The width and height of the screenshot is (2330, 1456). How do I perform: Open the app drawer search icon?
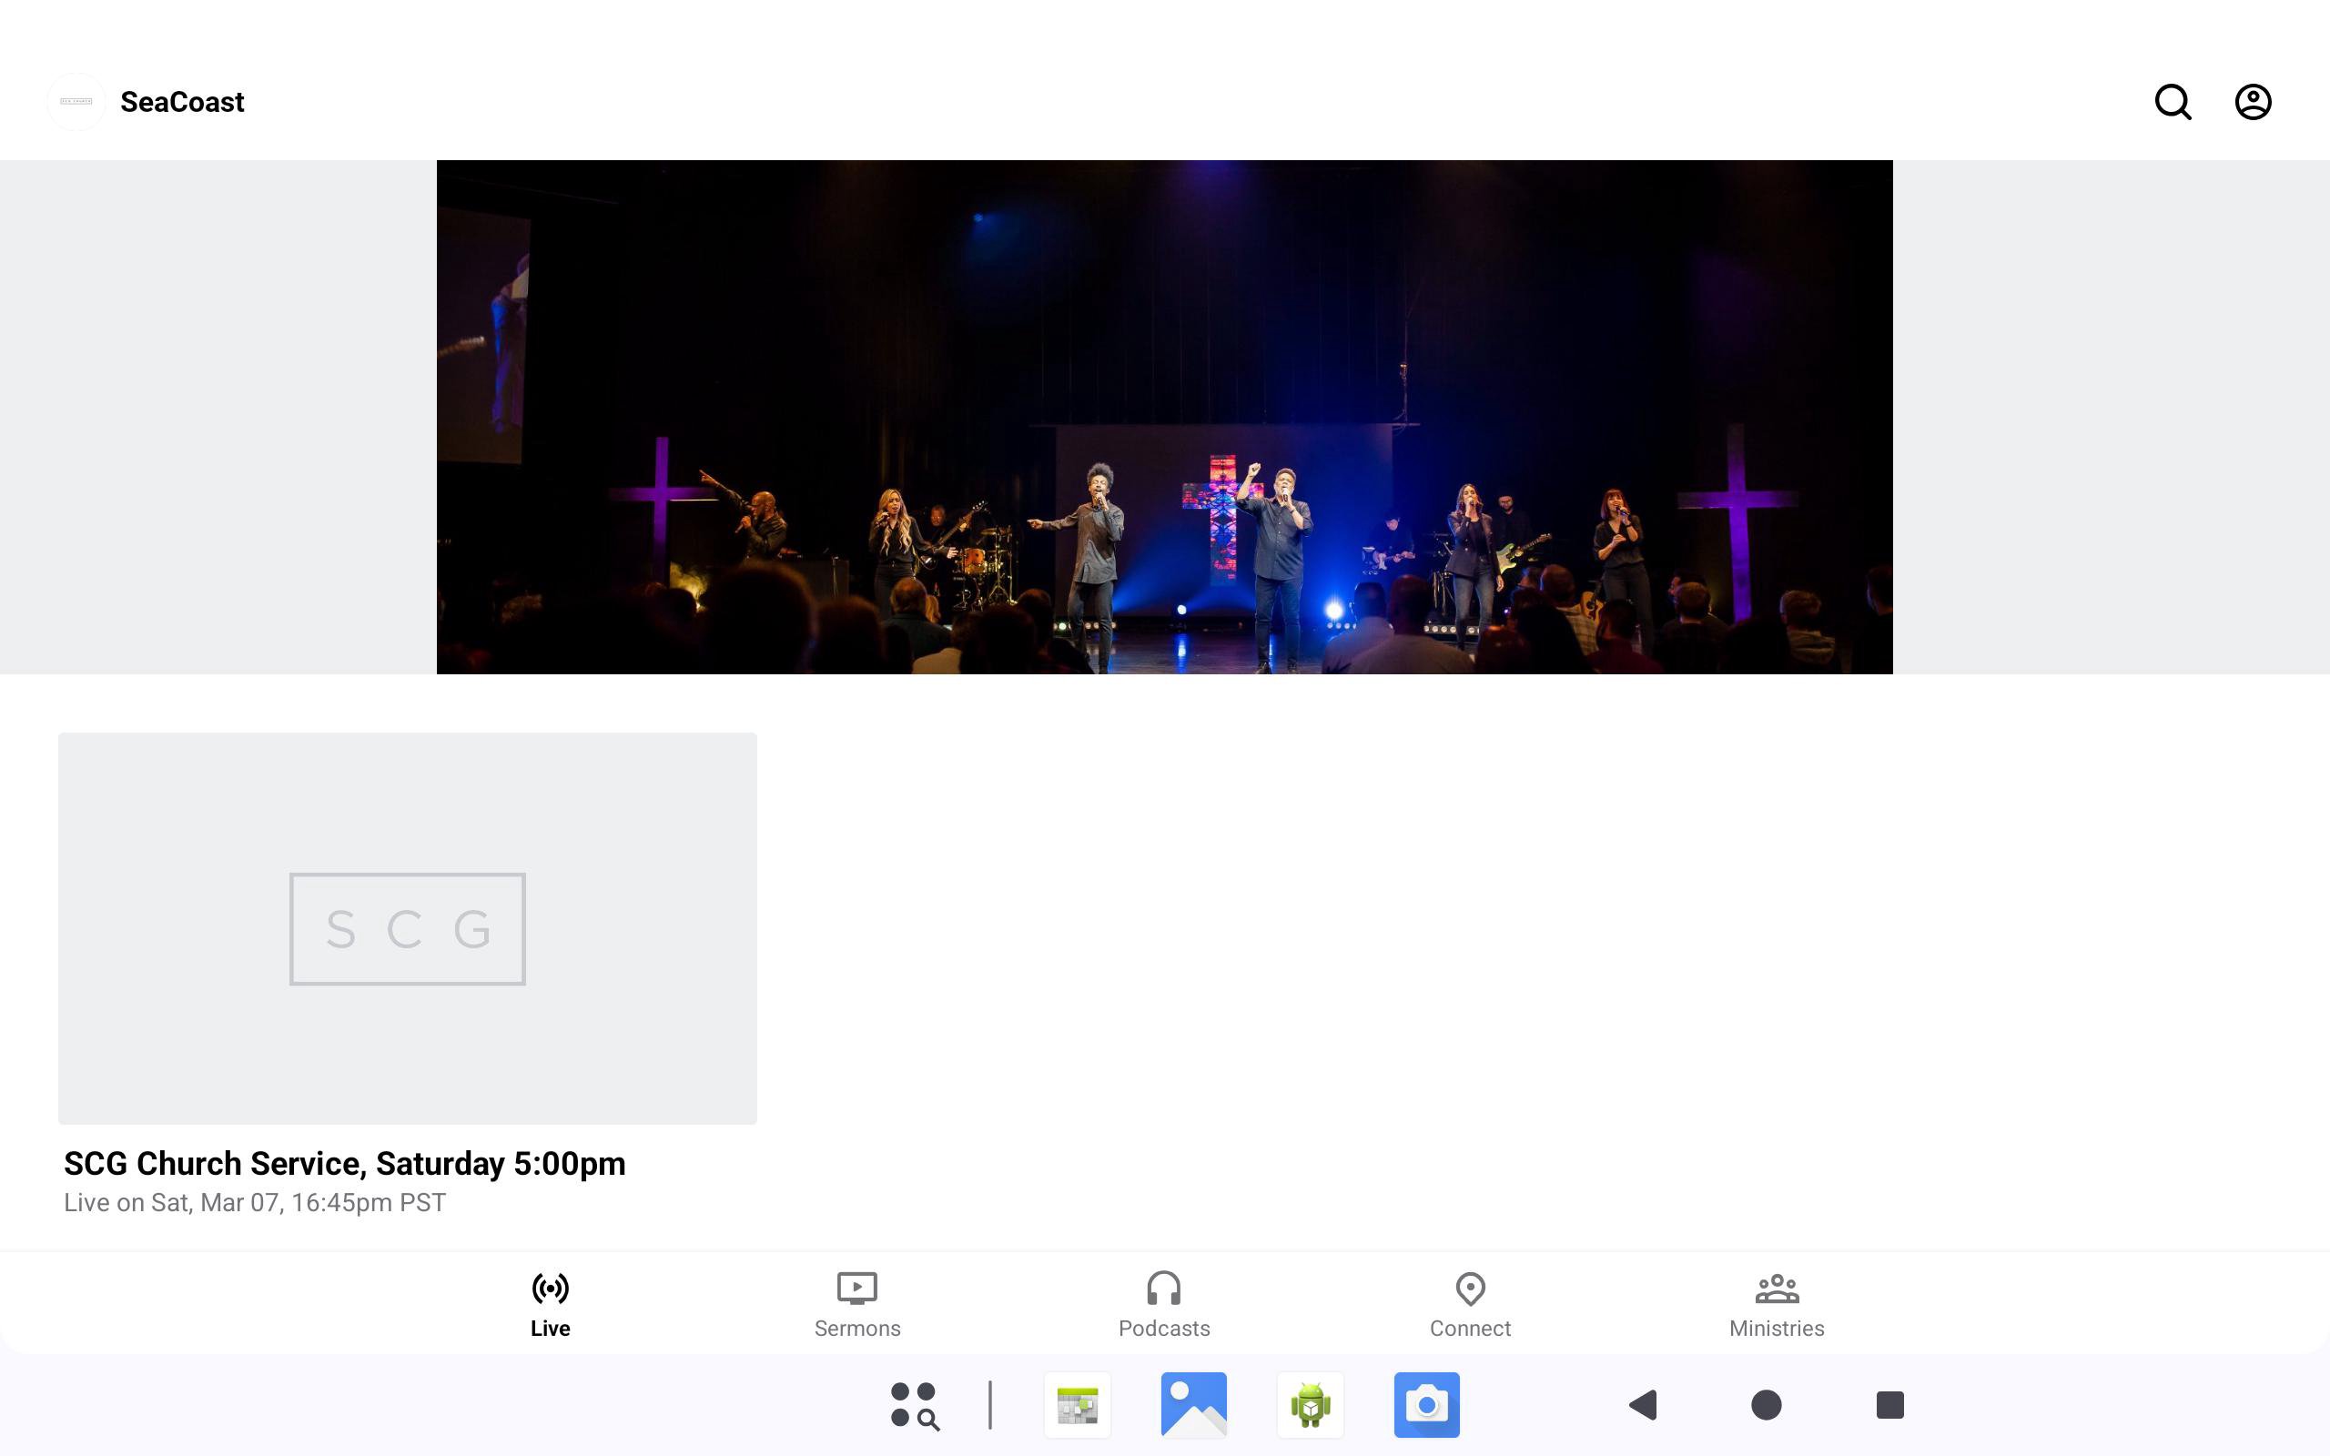[914, 1405]
